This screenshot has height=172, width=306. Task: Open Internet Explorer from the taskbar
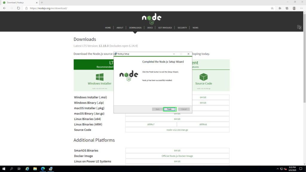[27, 168]
